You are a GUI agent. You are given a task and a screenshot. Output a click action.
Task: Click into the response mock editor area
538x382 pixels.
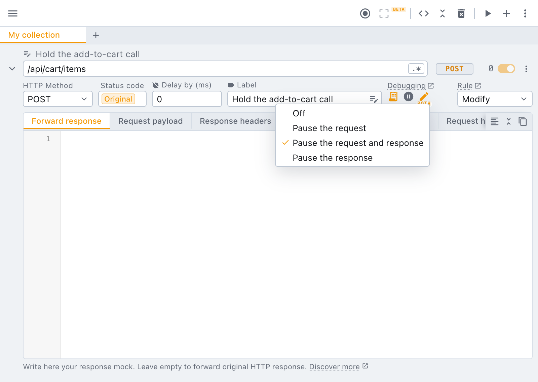[x=296, y=244]
